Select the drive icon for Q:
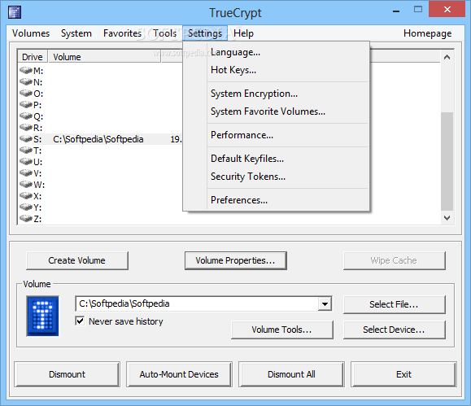471x406 pixels. 26,116
